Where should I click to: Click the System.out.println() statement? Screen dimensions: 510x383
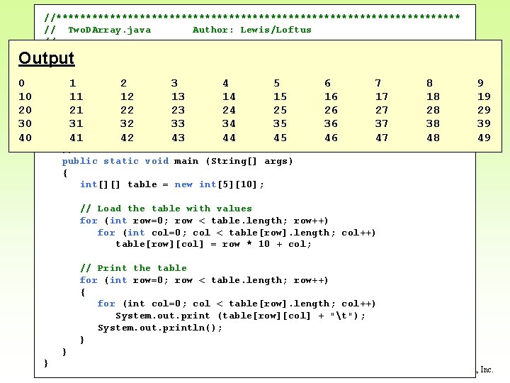160,328
